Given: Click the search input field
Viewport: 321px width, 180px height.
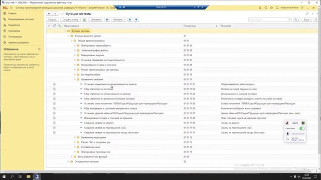Looking at the screenshot, I should click(268, 19).
